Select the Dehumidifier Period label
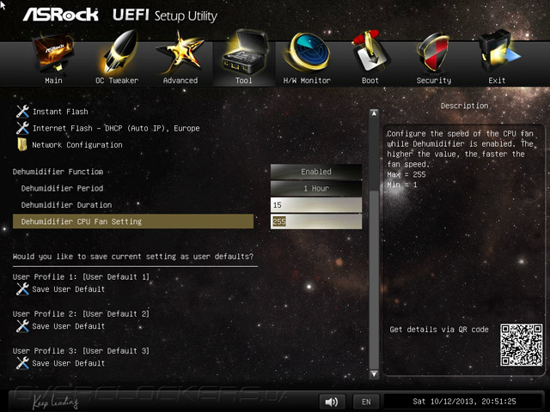This screenshot has height=412, width=550. (62, 189)
